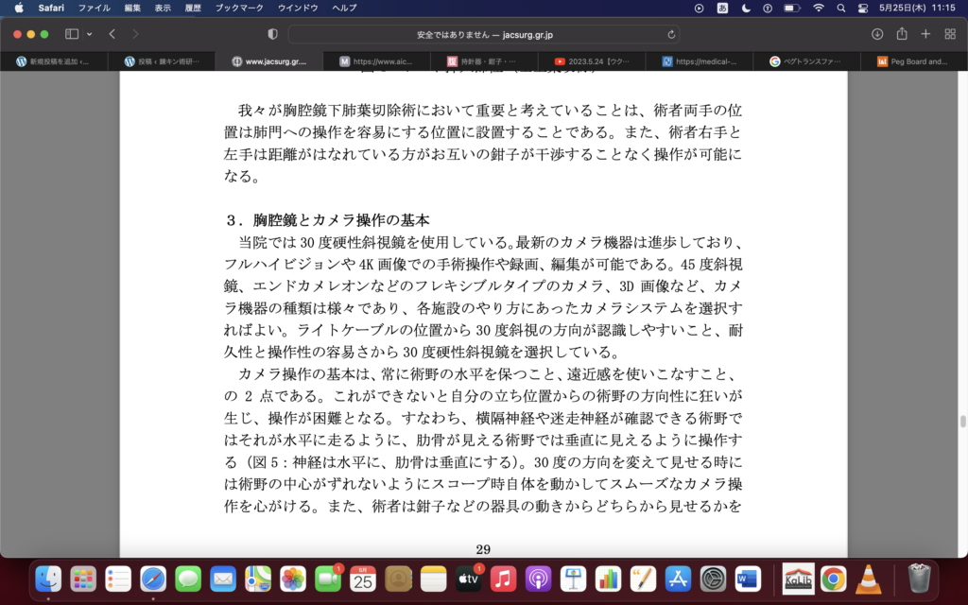Viewport: 968px width, 605px height.
Task: Show the tab overview grid
Action: (949, 34)
